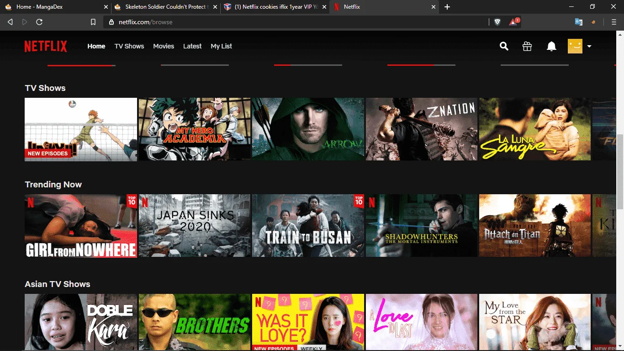Click the Netflix logo
The height and width of the screenshot is (351, 624).
coord(46,46)
